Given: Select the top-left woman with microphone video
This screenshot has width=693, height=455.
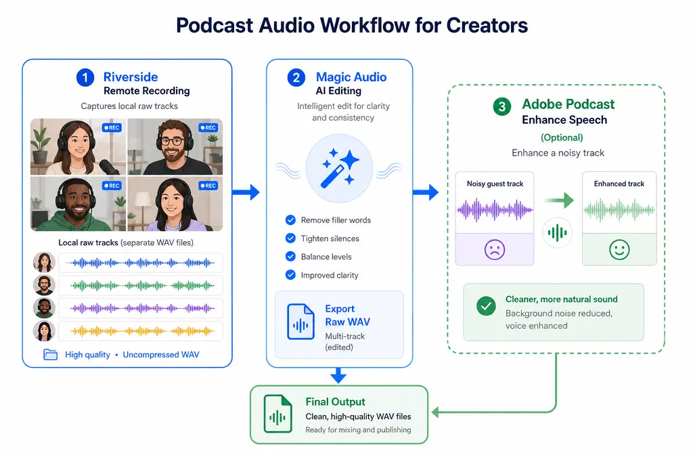Looking at the screenshot, I should [x=79, y=147].
